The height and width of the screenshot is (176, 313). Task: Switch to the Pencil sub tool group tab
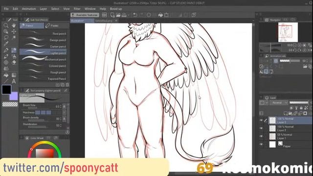click(x=32, y=25)
